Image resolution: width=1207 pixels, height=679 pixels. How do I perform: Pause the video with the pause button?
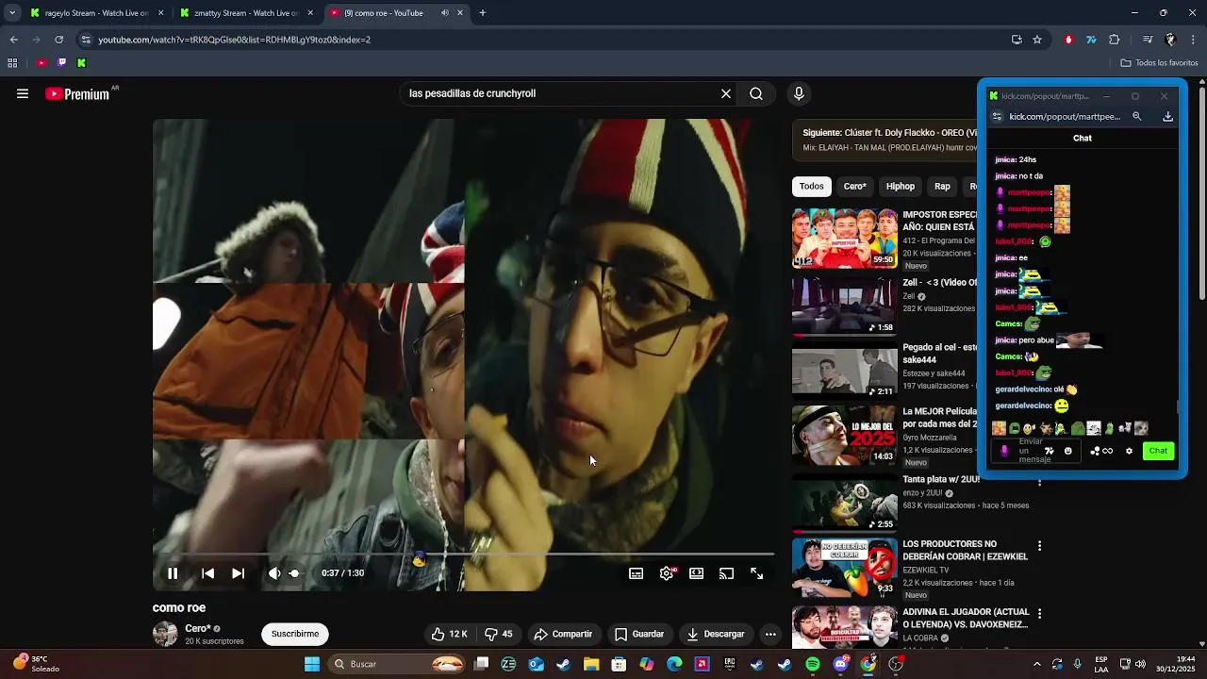tap(173, 573)
